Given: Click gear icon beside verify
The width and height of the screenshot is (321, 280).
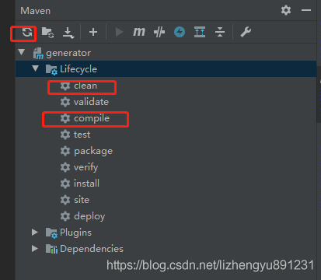Looking at the screenshot, I should (x=65, y=167).
